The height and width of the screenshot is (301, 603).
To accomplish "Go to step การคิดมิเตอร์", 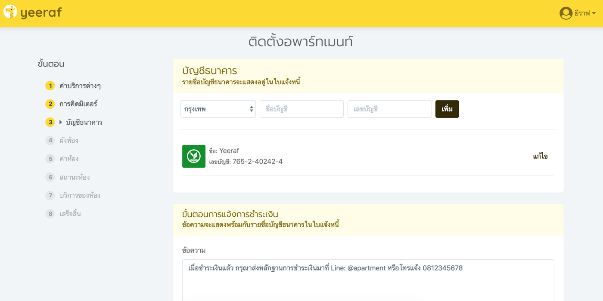I will point(78,104).
